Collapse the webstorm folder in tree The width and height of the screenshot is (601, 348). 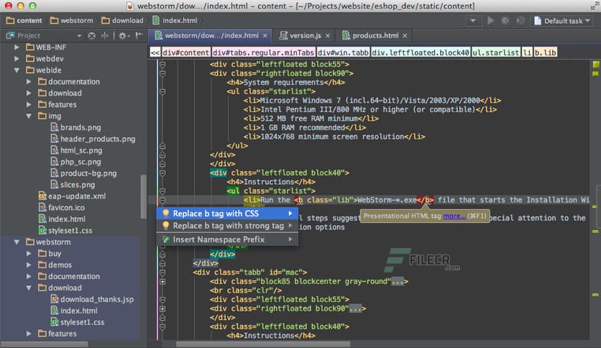click(x=17, y=242)
